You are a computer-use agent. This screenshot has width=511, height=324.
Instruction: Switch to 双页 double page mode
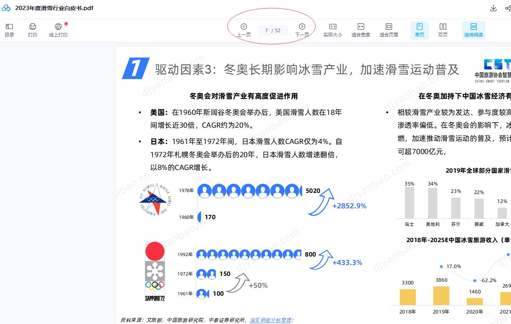tap(443, 30)
